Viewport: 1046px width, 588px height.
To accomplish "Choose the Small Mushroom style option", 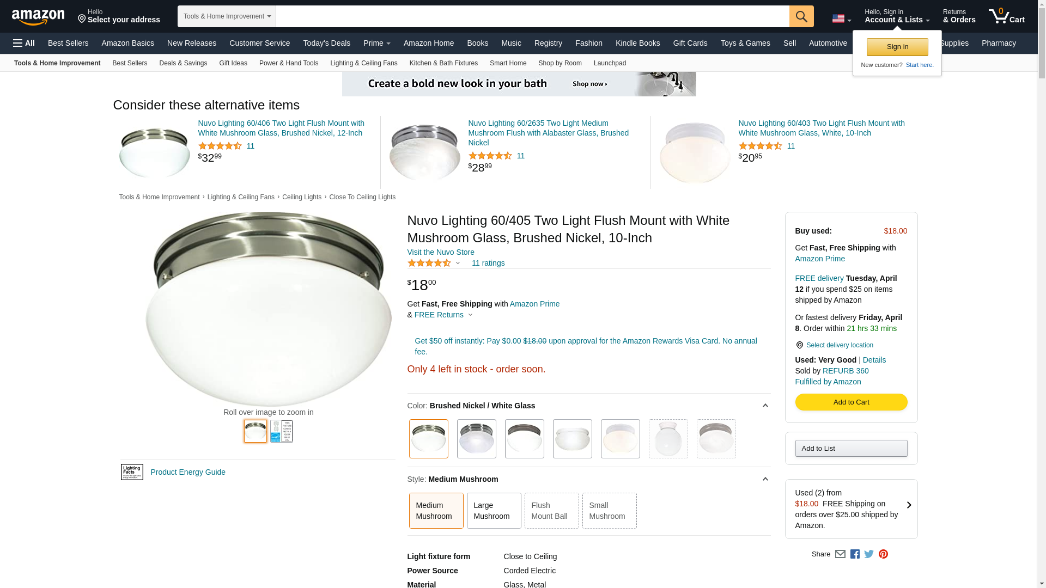I will click(609, 511).
